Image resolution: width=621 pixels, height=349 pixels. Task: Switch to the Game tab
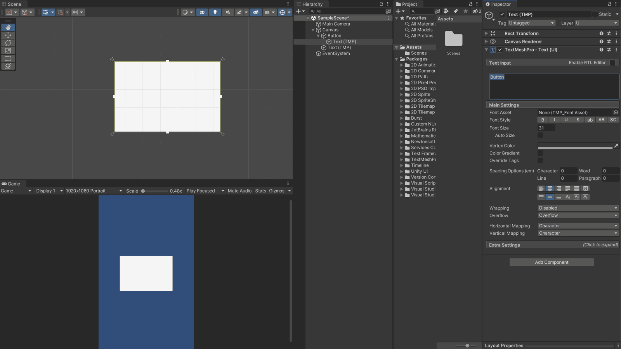click(11, 183)
